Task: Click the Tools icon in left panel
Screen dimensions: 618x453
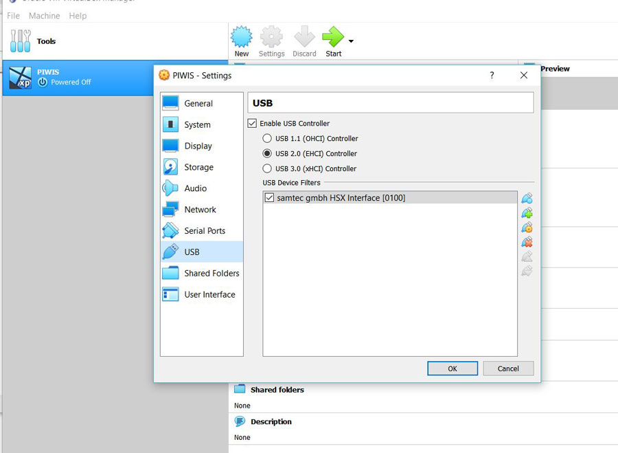Action: tap(21, 41)
